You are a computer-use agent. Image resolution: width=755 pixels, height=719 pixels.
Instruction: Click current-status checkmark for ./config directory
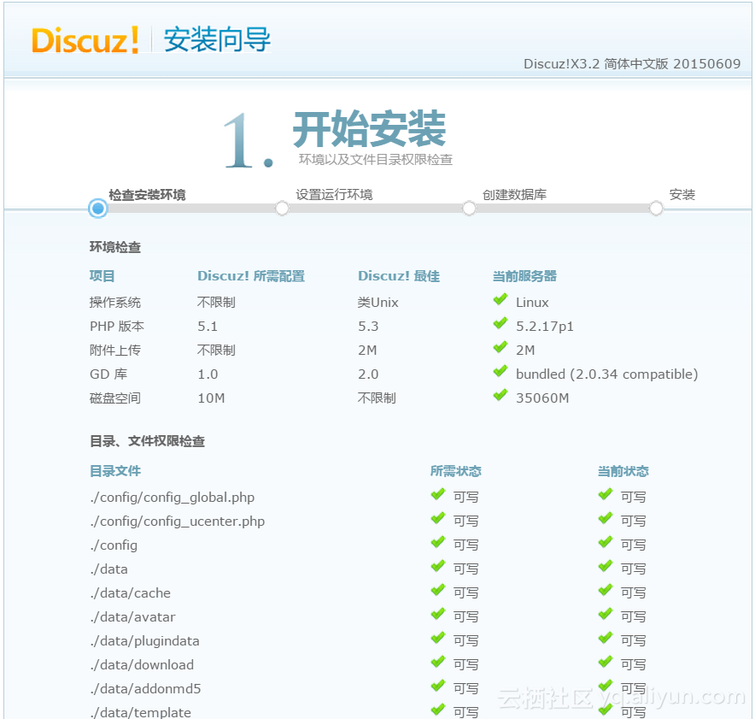606,543
